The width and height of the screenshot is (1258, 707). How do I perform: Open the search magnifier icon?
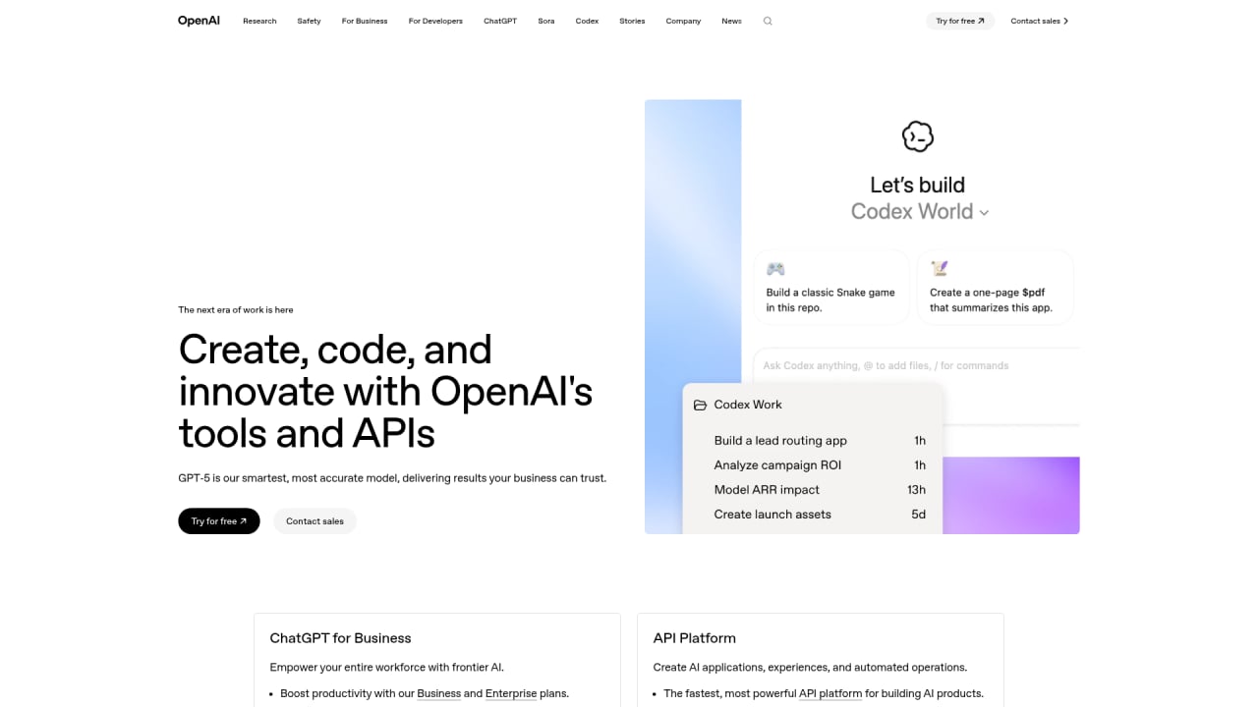[x=768, y=21]
